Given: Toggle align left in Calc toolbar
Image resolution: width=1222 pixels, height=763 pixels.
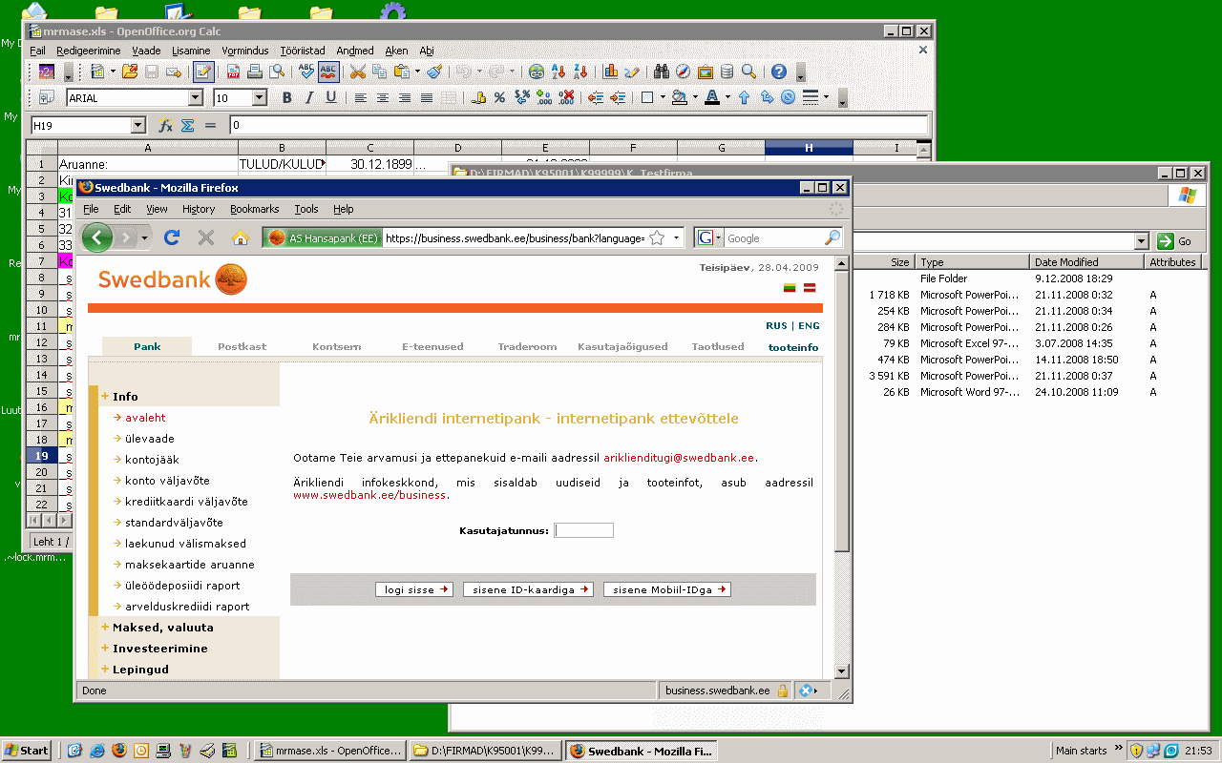Looking at the screenshot, I should click(x=361, y=97).
